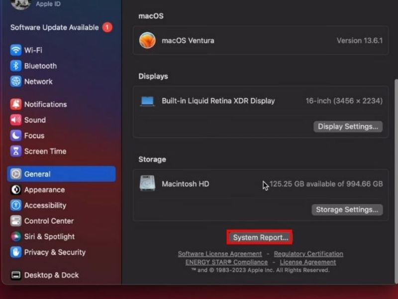Click the Privacy & Security hand icon

[x=16, y=252]
